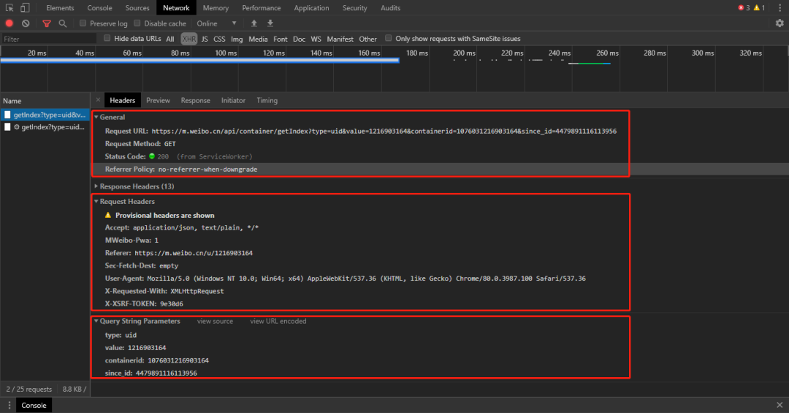This screenshot has width=789, height=413.
Task: Select the Network panel tab
Action: click(176, 7)
